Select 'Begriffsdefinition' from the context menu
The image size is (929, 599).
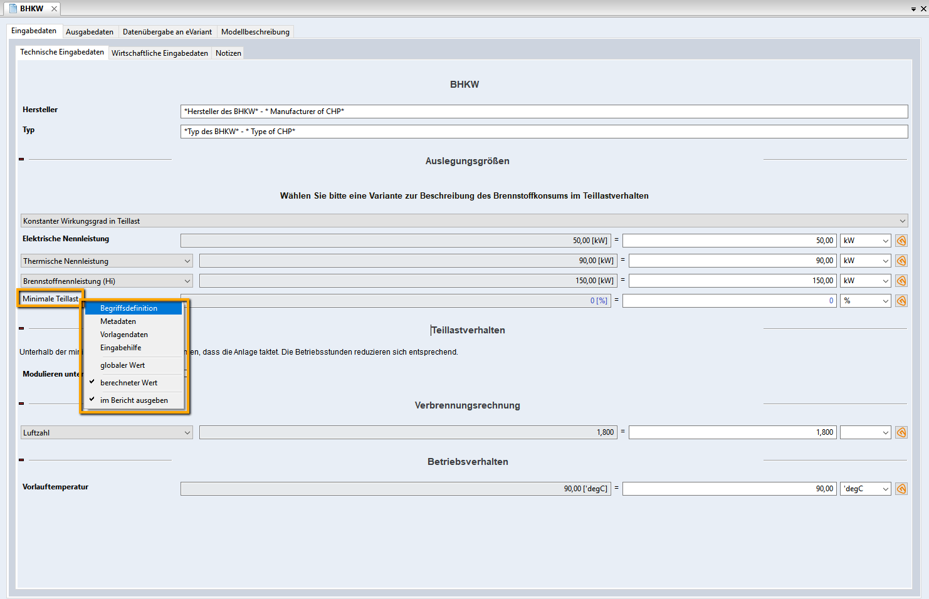pos(129,308)
